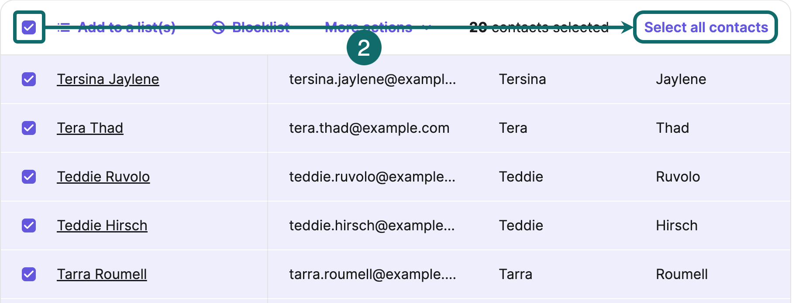Deselect Tersina Jaylene's row checkbox
Viewport: 792px width, 303px height.
29,79
